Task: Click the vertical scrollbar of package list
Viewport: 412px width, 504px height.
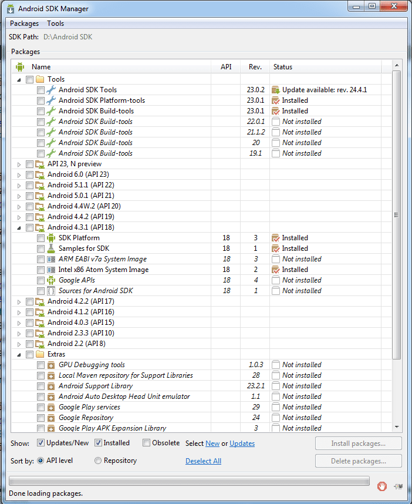Action: [x=397, y=214]
